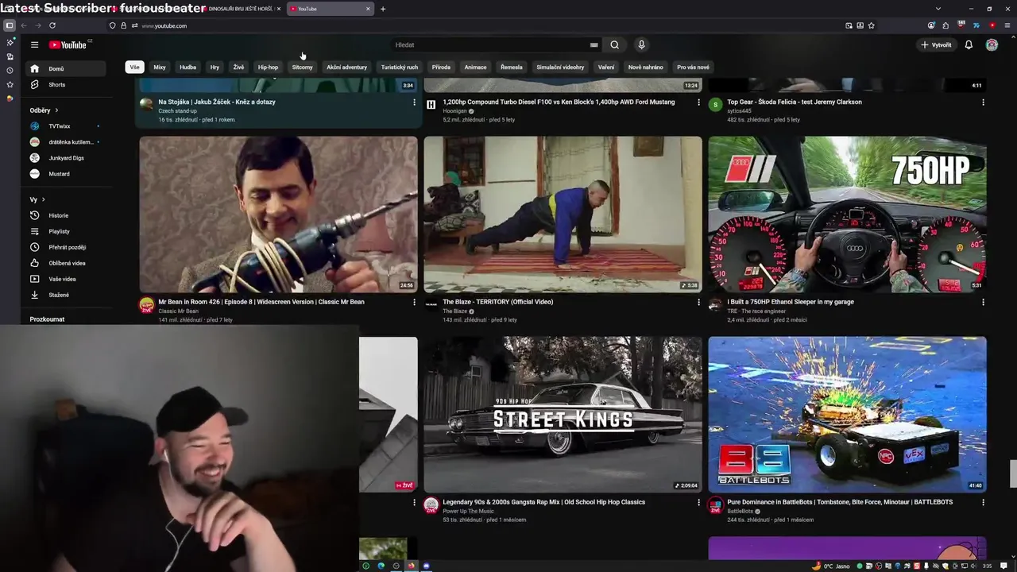
Task: Open more options for Top Gear video
Action: pyautogui.click(x=983, y=102)
